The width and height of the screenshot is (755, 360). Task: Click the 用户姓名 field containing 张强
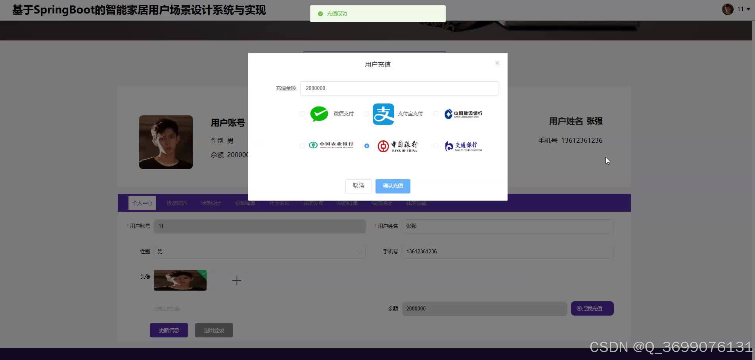tap(508, 226)
